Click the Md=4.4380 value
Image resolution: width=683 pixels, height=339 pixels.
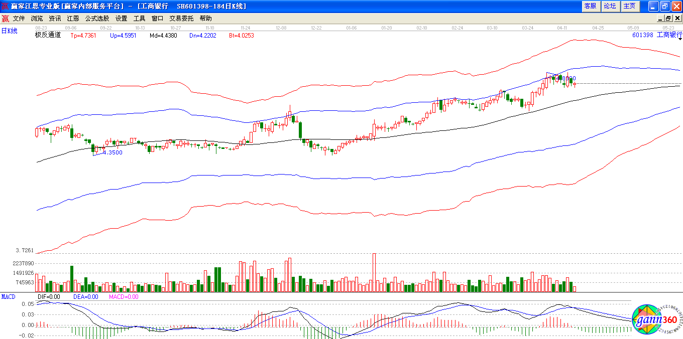[163, 36]
